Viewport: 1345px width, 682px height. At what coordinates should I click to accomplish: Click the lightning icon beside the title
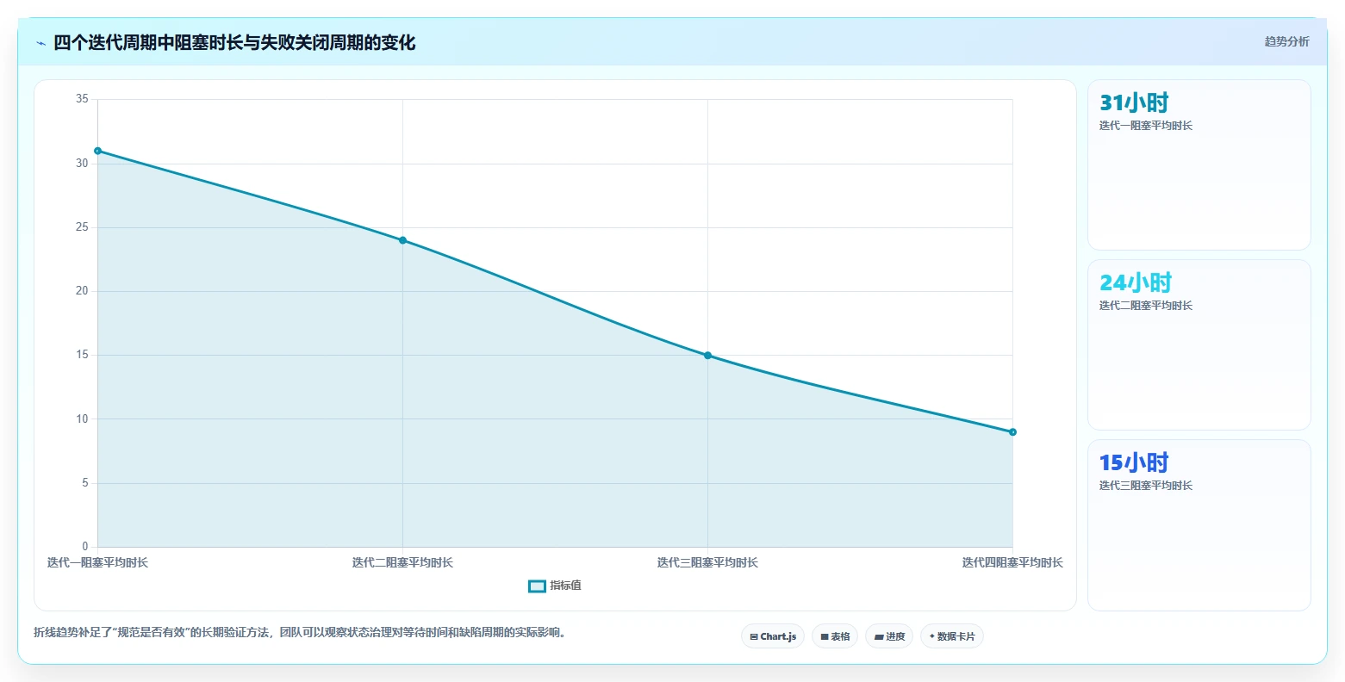40,43
